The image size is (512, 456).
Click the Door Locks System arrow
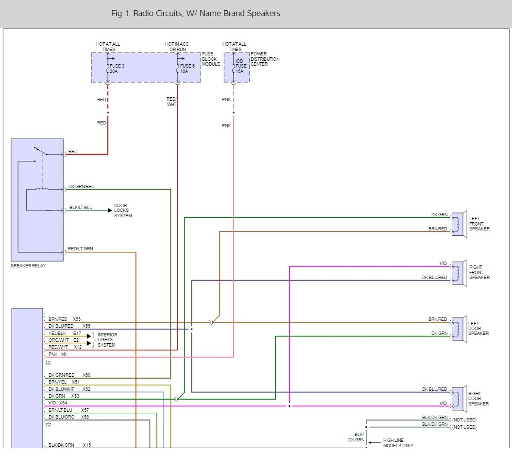[110, 210]
